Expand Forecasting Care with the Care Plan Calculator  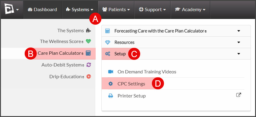[x=176, y=31]
